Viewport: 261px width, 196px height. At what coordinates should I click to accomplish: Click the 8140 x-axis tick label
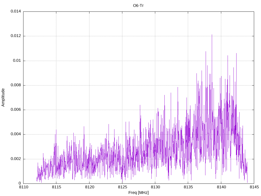coord(221,187)
